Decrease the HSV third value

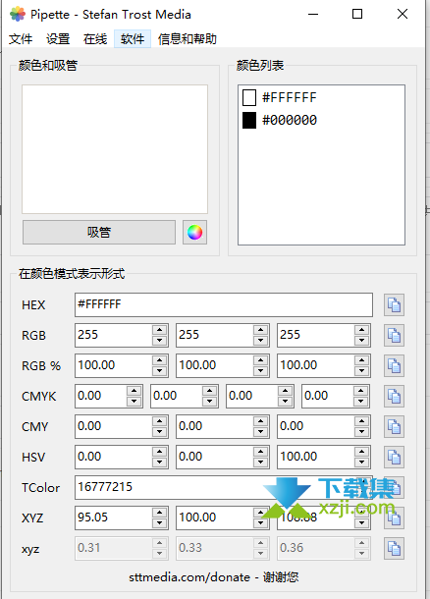[361, 462]
